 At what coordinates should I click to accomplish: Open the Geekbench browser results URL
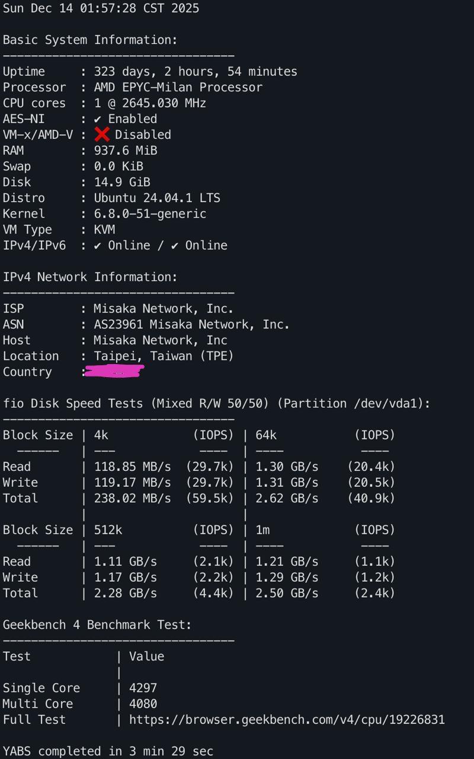click(287, 719)
